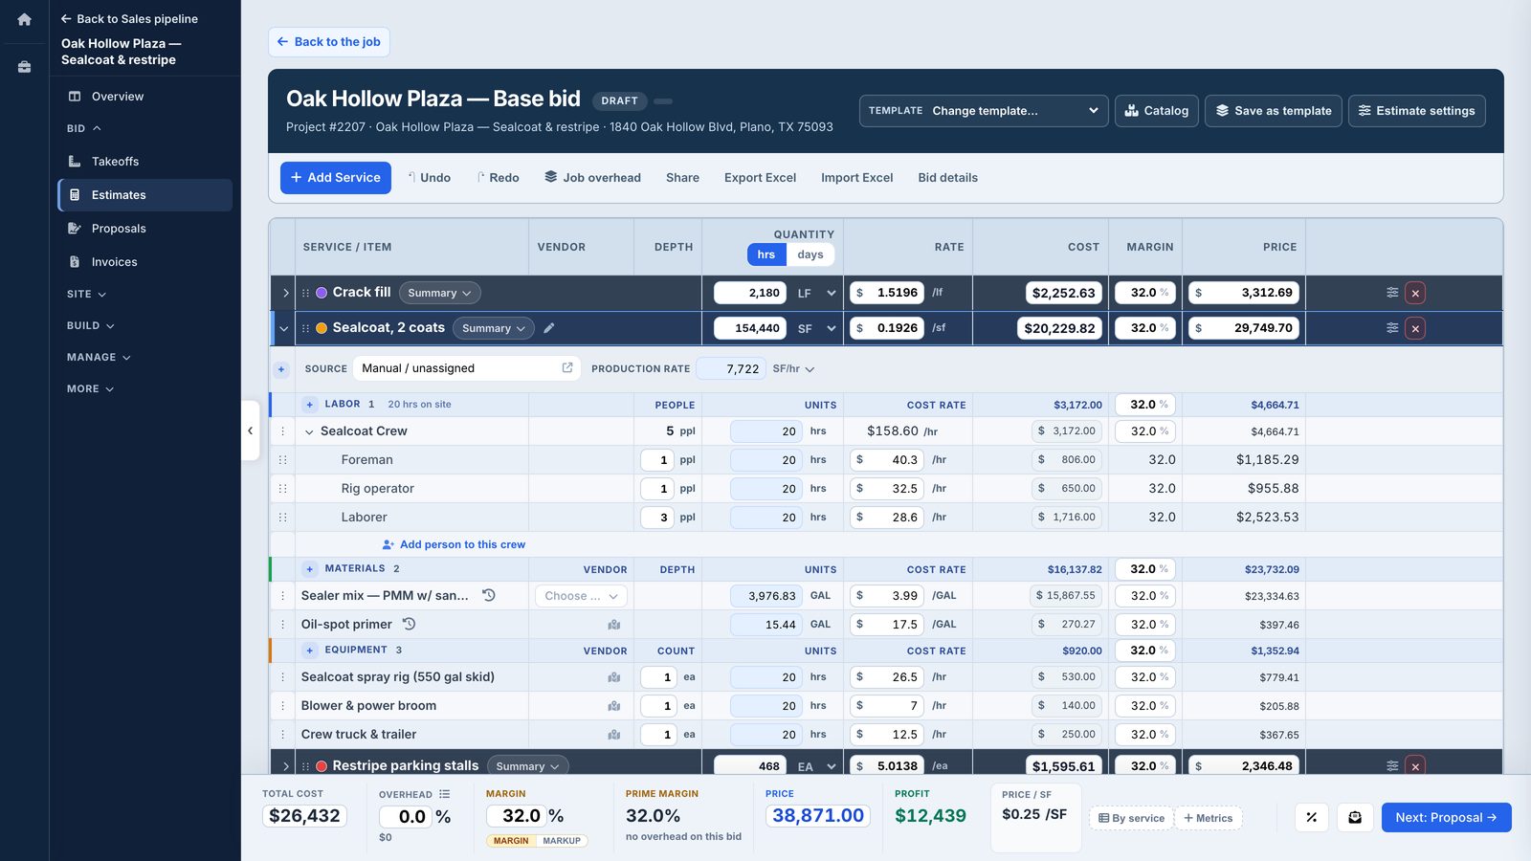Add a material with the MATERIALS plus icon
Image resolution: width=1531 pixels, height=861 pixels.
click(310, 569)
